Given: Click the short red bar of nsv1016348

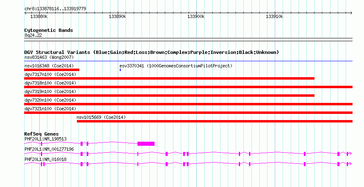Looking at the screenshot, I should [52, 70].
